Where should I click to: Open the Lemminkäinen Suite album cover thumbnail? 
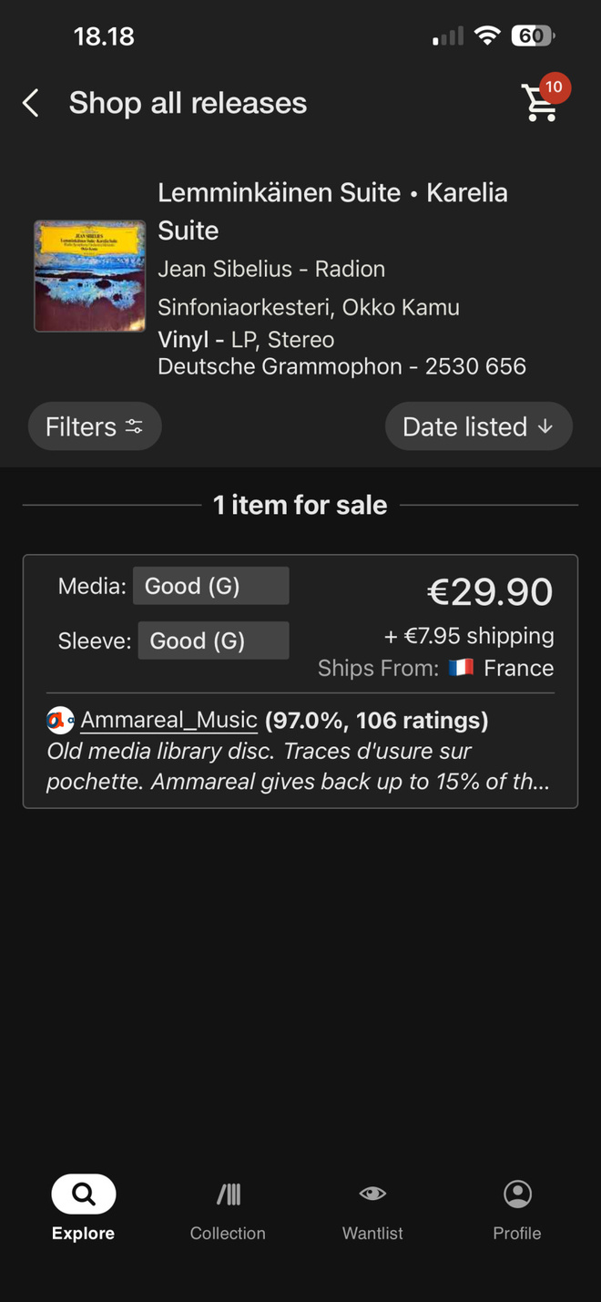90,276
